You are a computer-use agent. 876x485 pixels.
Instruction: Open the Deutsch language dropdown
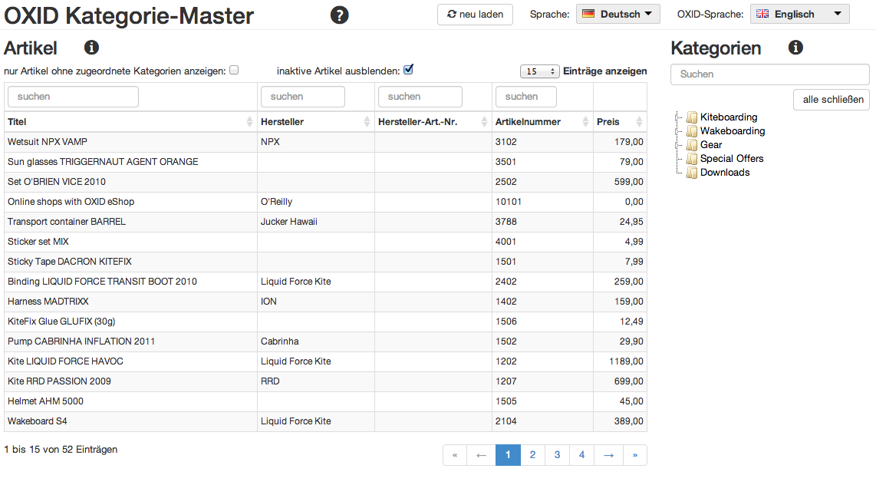pos(617,14)
